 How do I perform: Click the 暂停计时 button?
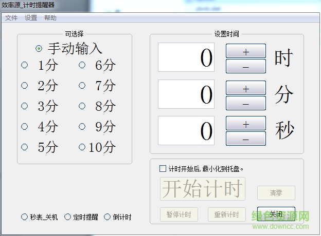[179, 214]
